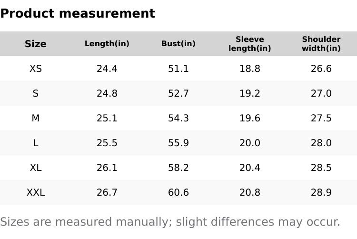Click the Product measurement heading
Image resolution: width=357 pixels, height=239 pixels.
pyautogui.click(x=78, y=13)
